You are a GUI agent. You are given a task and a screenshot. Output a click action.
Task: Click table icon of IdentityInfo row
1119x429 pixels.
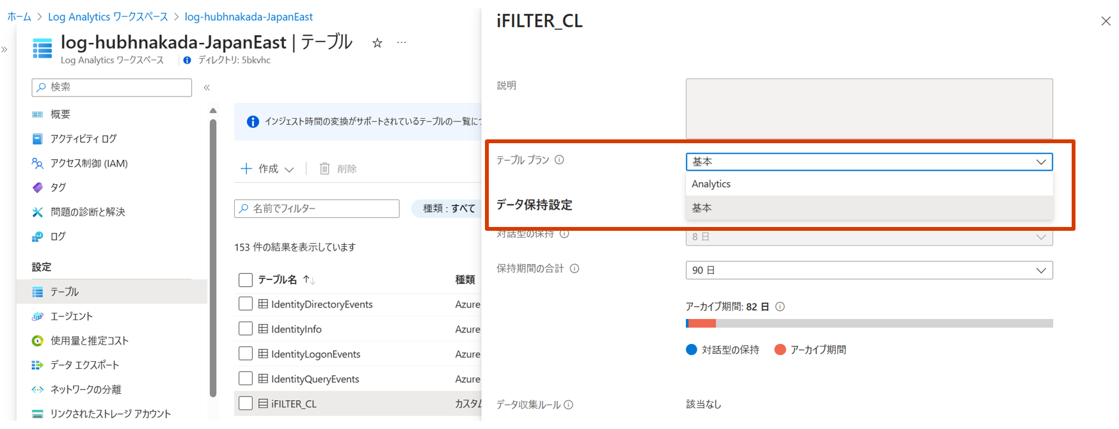pos(263,329)
